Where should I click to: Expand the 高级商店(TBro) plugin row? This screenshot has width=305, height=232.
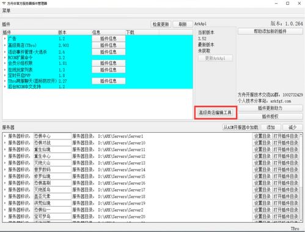pyautogui.click(x=5, y=45)
